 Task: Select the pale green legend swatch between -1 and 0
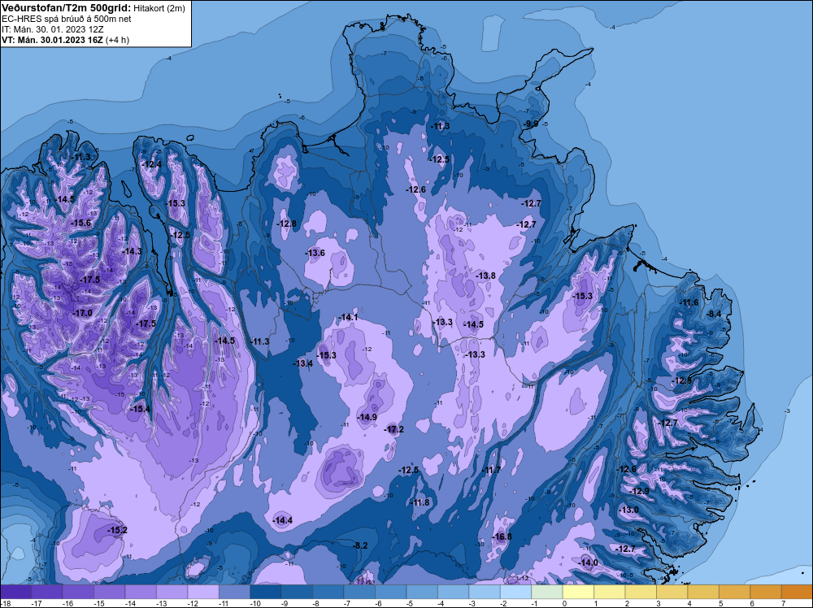(x=547, y=592)
